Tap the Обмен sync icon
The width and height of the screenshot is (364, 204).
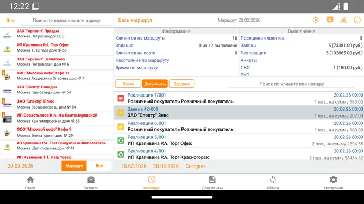tap(273, 180)
